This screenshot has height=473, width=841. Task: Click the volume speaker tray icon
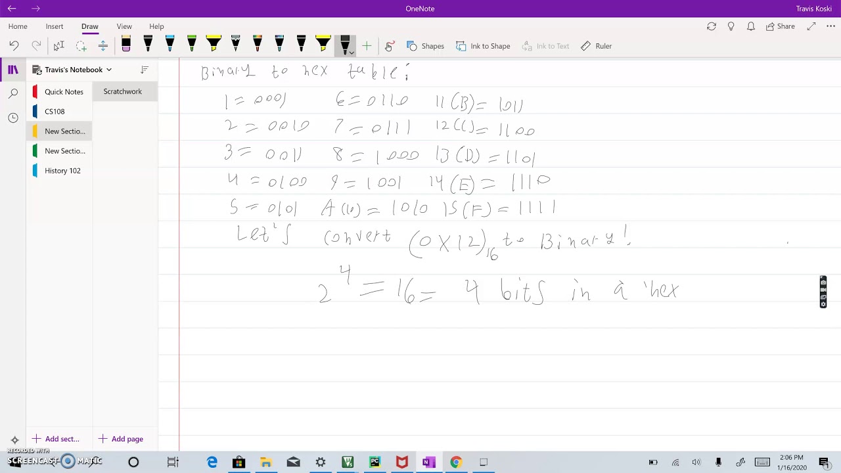click(696, 462)
